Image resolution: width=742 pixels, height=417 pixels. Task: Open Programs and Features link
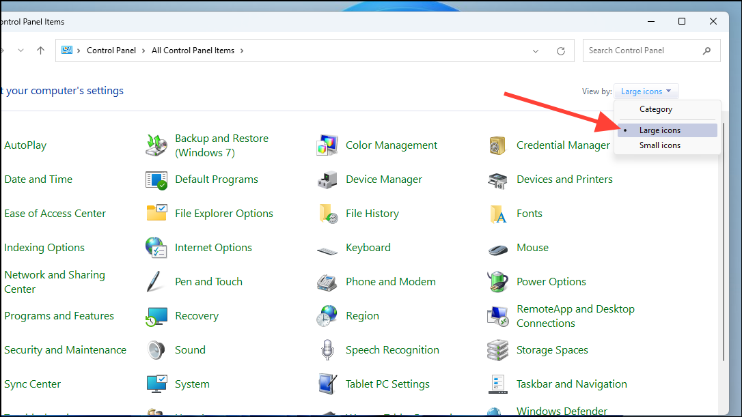[x=59, y=315]
